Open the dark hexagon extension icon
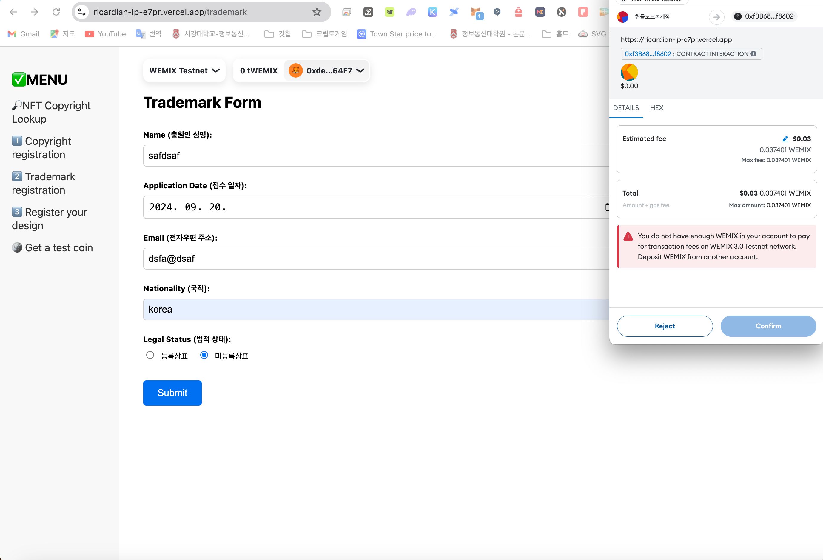The image size is (823, 560). 497,12
